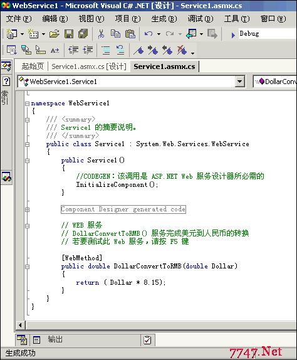Open the Redo history dropdown arrow

(180, 34)
